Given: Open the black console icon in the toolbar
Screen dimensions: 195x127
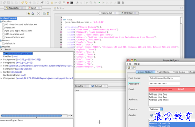Looking at the screenshot, I should (72, 3).
